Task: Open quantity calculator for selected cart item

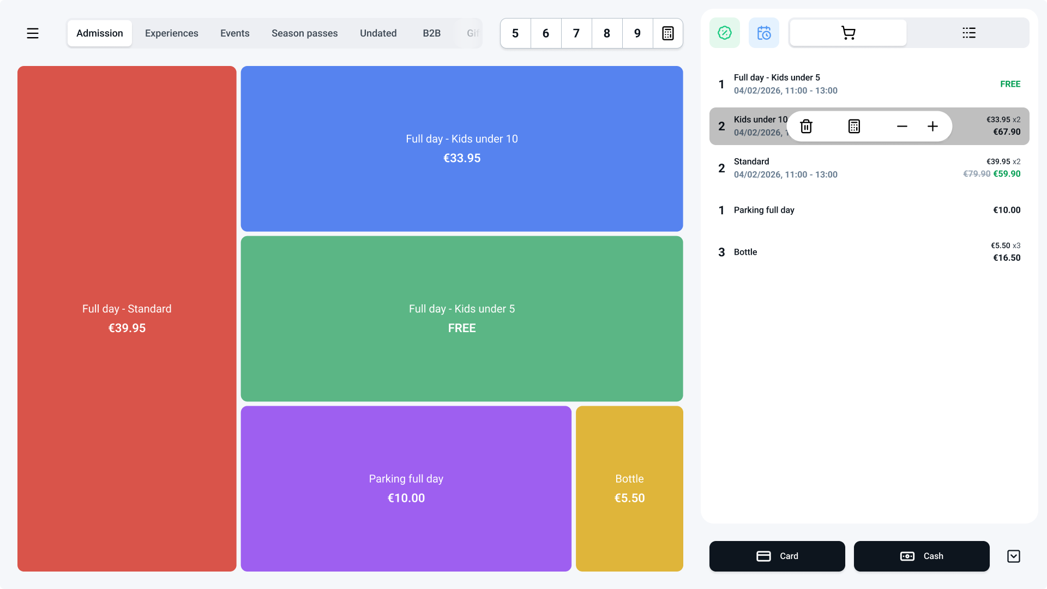Action: (854, 127)
